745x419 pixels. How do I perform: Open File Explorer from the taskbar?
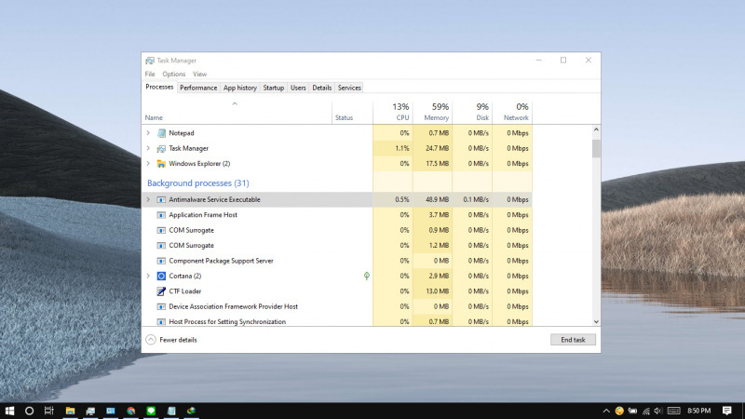70,411
